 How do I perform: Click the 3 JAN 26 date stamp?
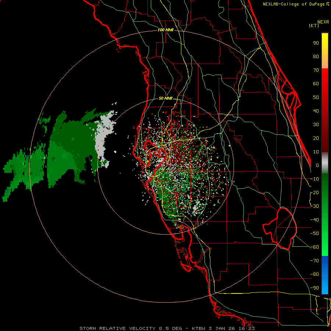(222, 328)
